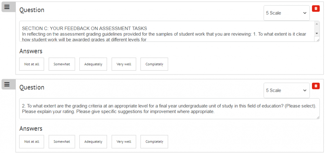Select 'Very well' answer in first question
325x153 pixels.
124,64
